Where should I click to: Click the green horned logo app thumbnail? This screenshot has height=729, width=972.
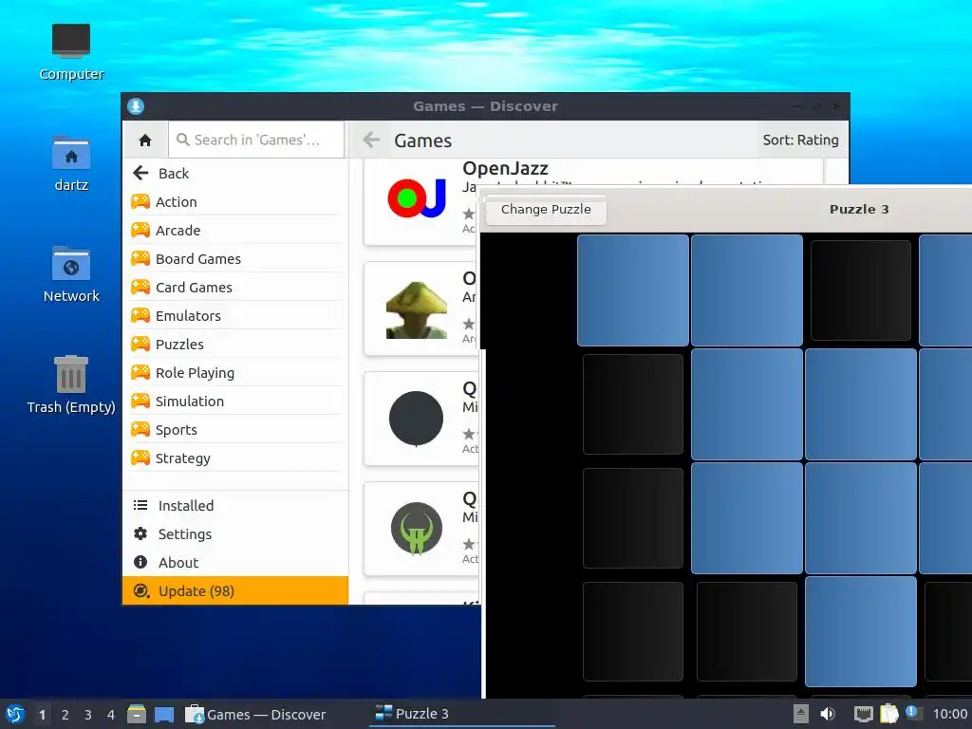417,529
